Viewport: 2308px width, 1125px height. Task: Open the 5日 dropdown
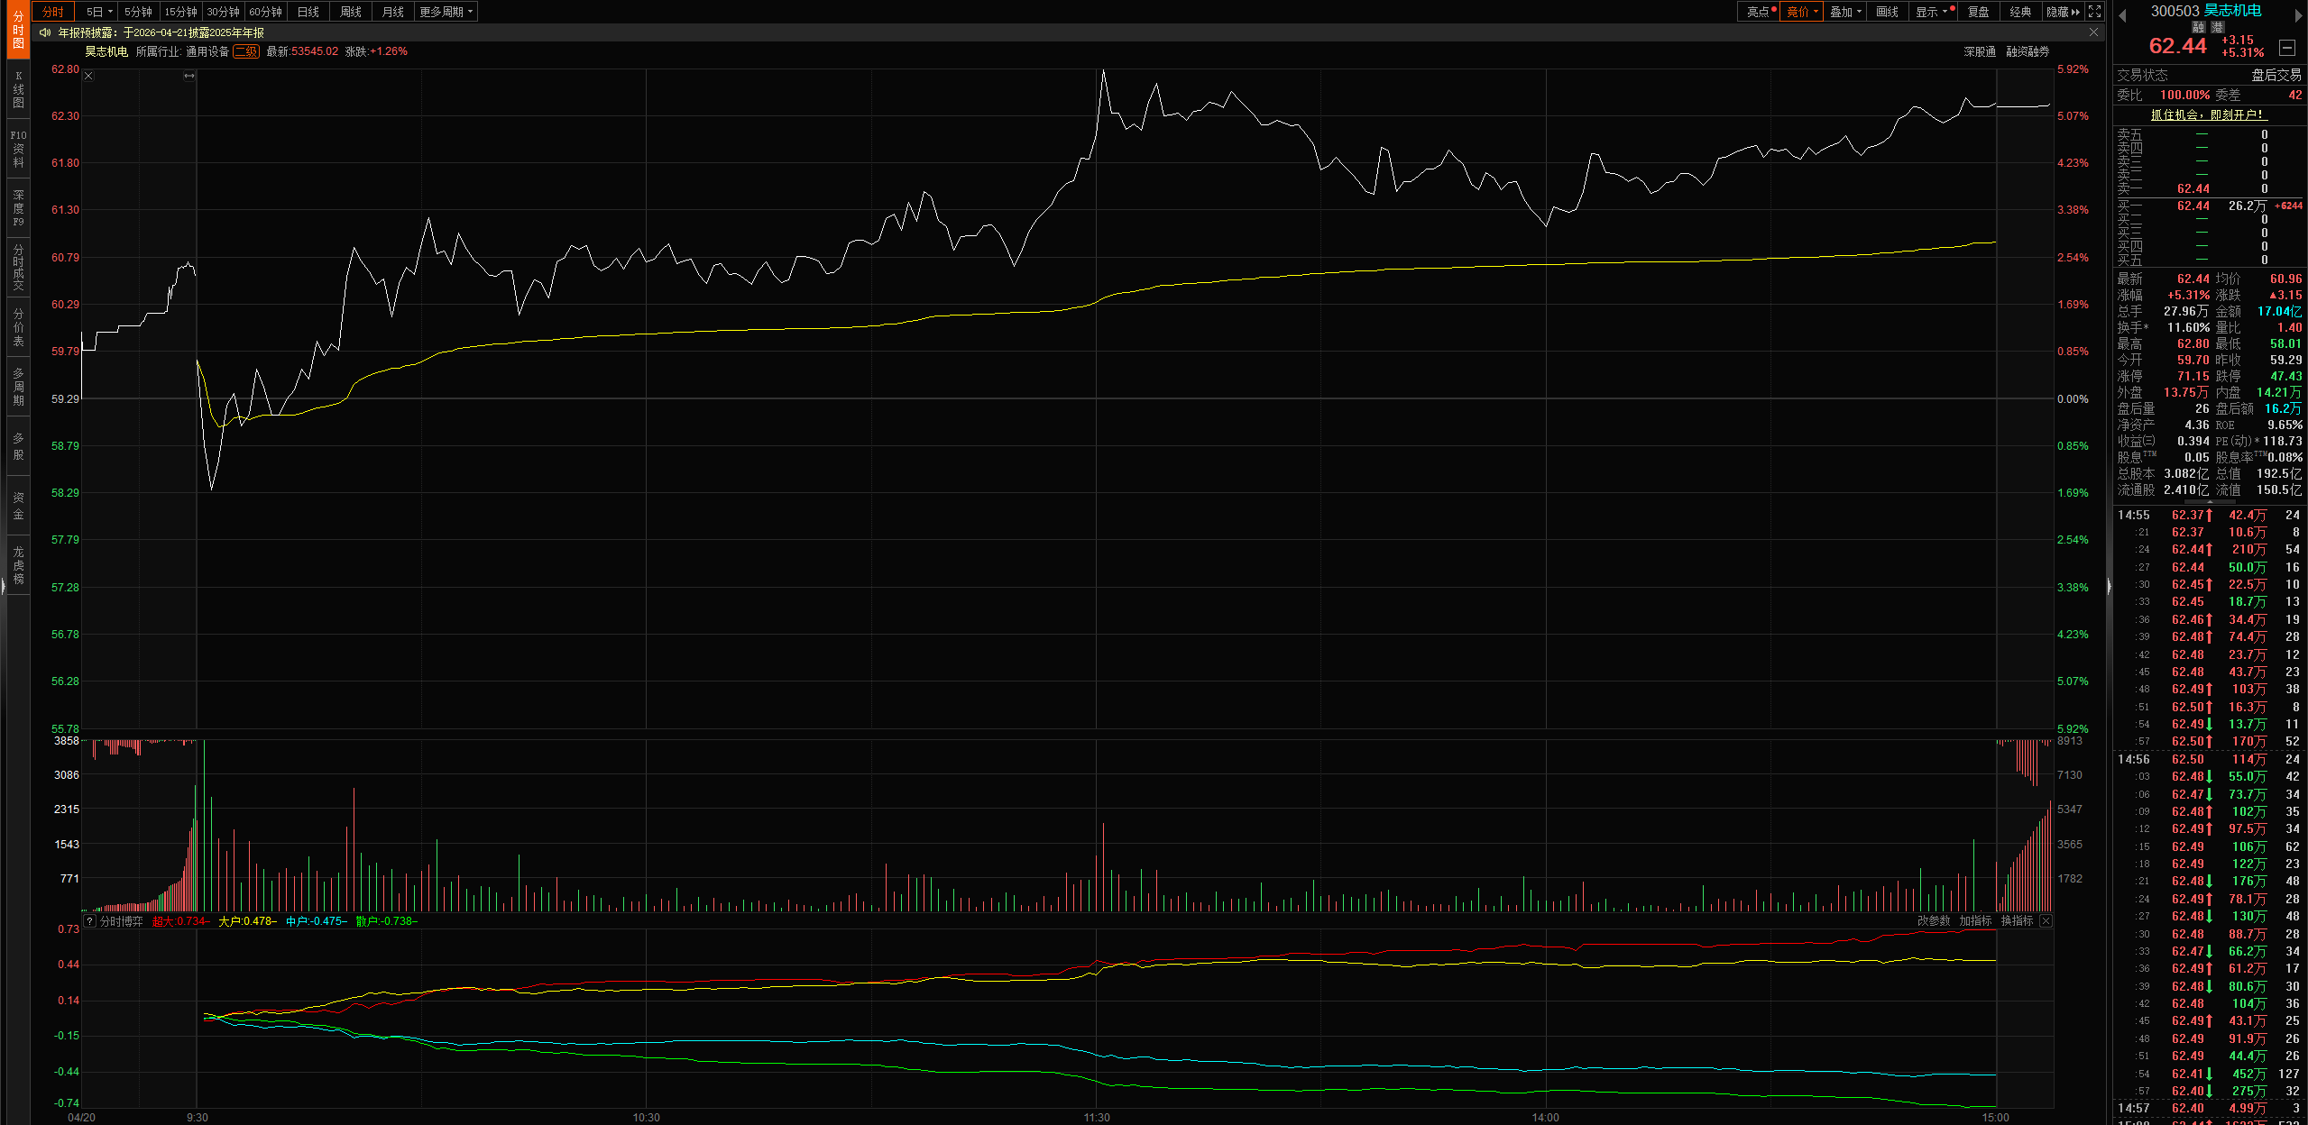tap(98, 12)
